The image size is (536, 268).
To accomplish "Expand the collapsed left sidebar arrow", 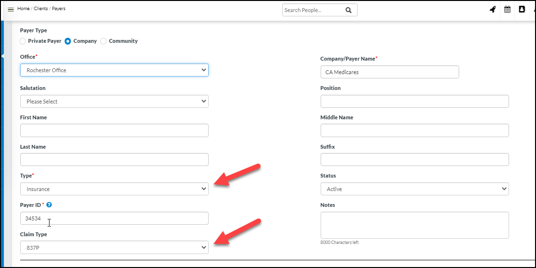I will [x=2, y=56].
